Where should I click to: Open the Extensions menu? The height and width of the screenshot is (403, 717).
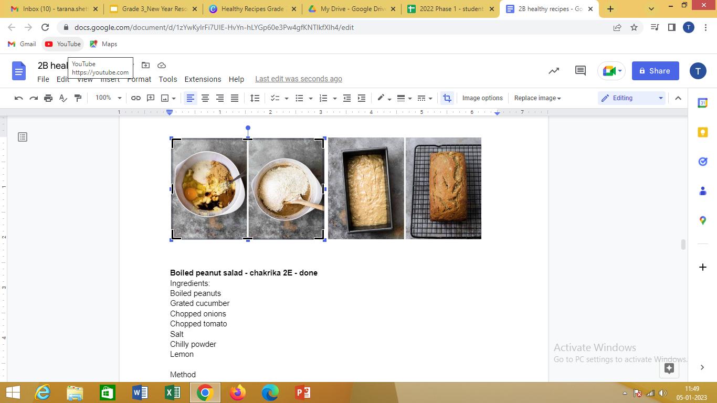(203, 79)
